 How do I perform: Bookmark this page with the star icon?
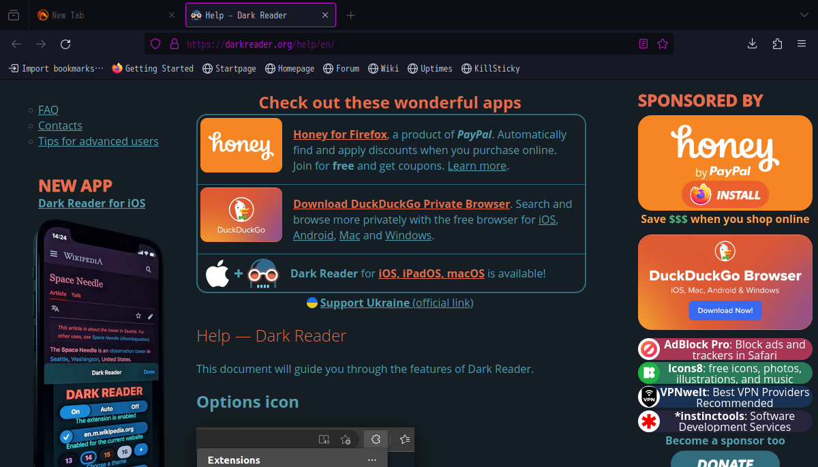pyautogui.click(x=663, y=44)
